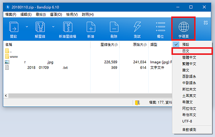Choose 簡體中文 from the code page list
Image resolution: width=215 pixels, height=137 pixels.
(192, 58)
